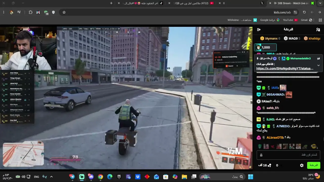Click username iiJAS in chat
The width and height of the screenshot is (324, 182).
(x=271, y=119)
